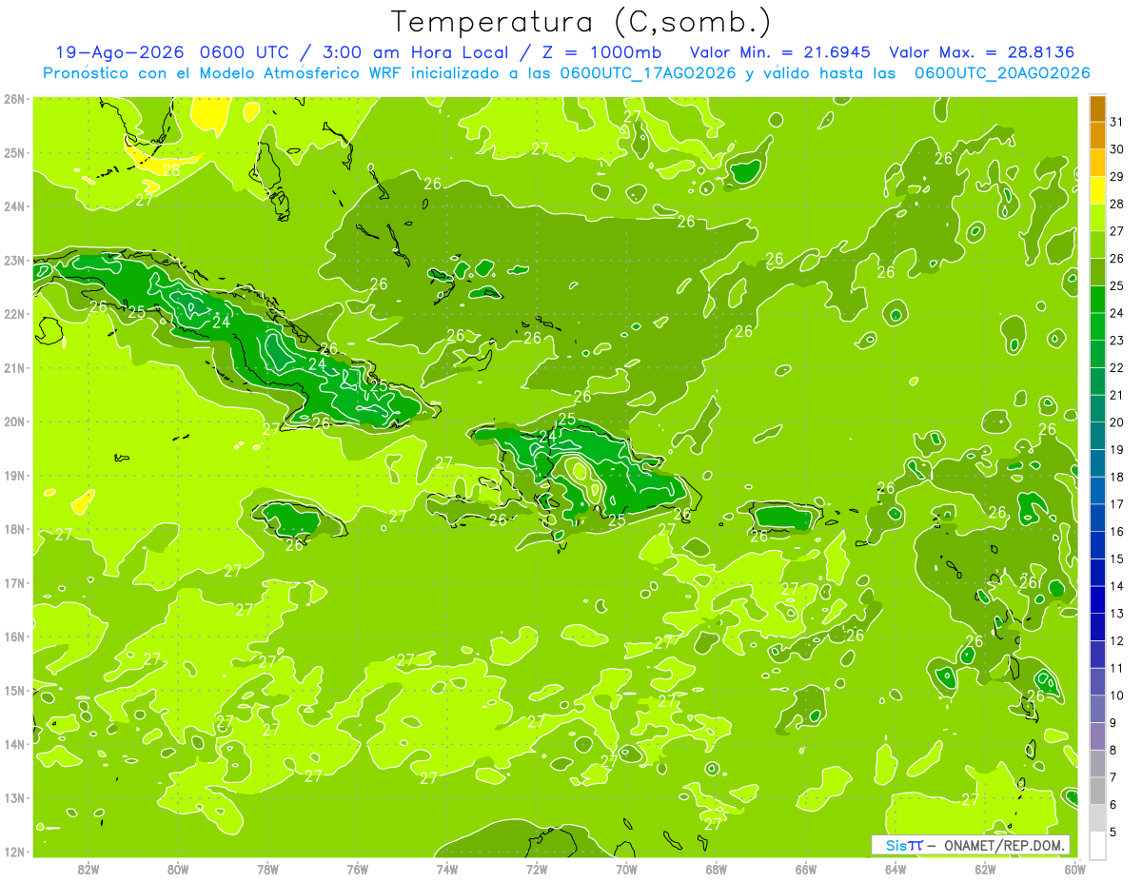Select valid-until time '0600UTC_20AGO2026'
Viewport: 1142px width, 882px height.
(x=1001, y=73)
